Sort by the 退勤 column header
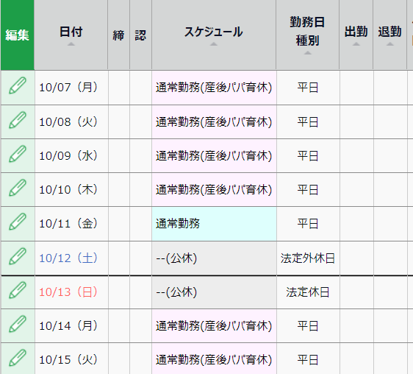 [389, 35]
